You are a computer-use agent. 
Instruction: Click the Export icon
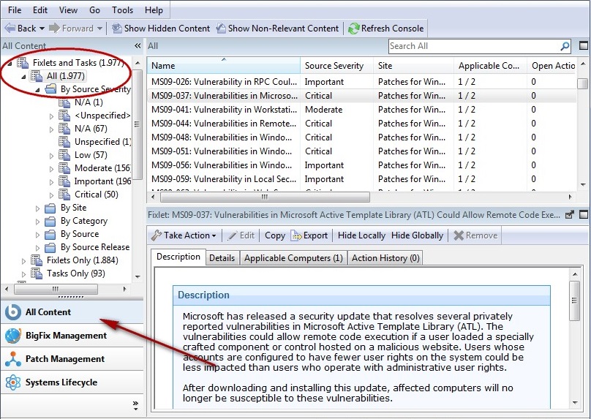point(296,235)
